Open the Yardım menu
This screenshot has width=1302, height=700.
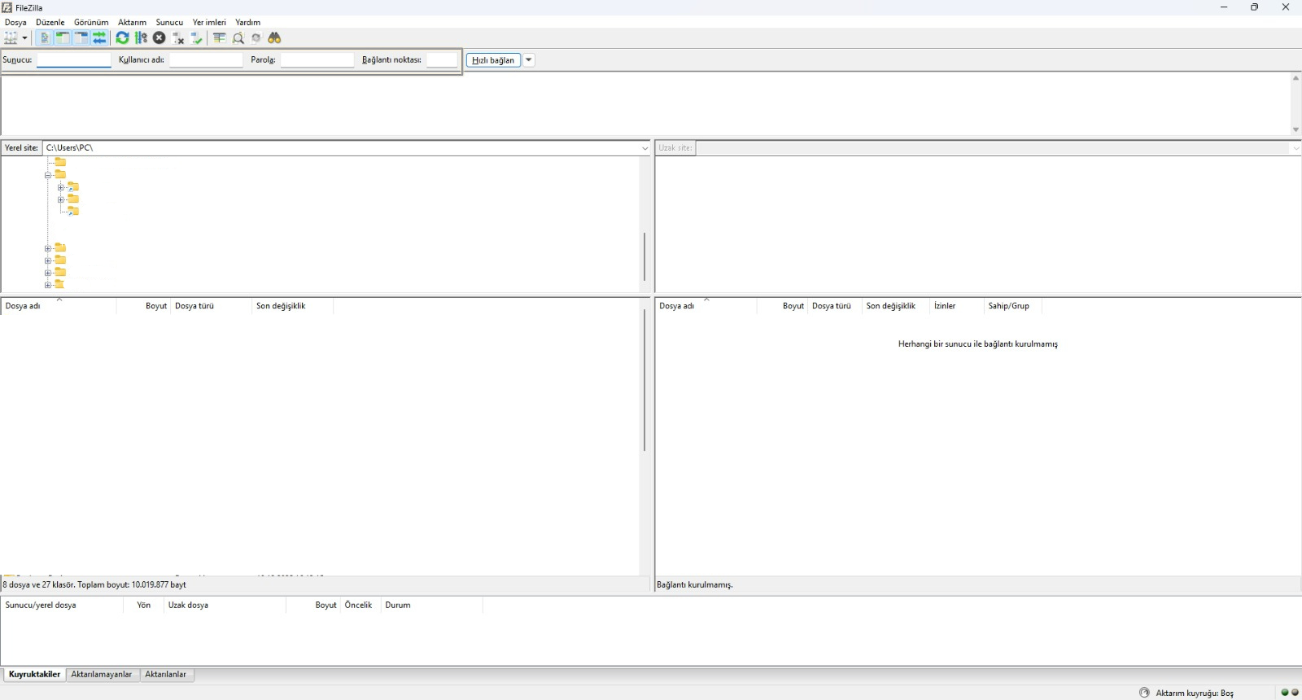[248, 23]
